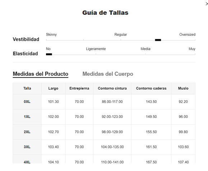Click the 86.00-117.00 waist cell
208x171 pixels.
pyautogui.click(x=112, y=102)
